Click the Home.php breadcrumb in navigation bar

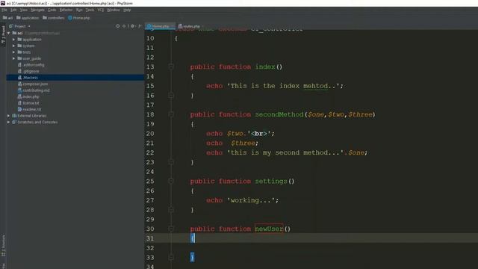click(x=79, y=18)
